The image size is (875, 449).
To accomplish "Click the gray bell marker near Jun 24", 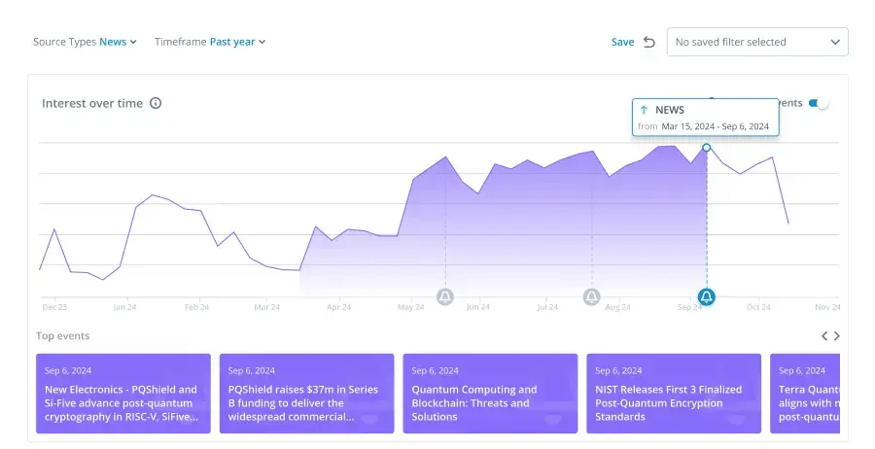I will coord(444,296).
